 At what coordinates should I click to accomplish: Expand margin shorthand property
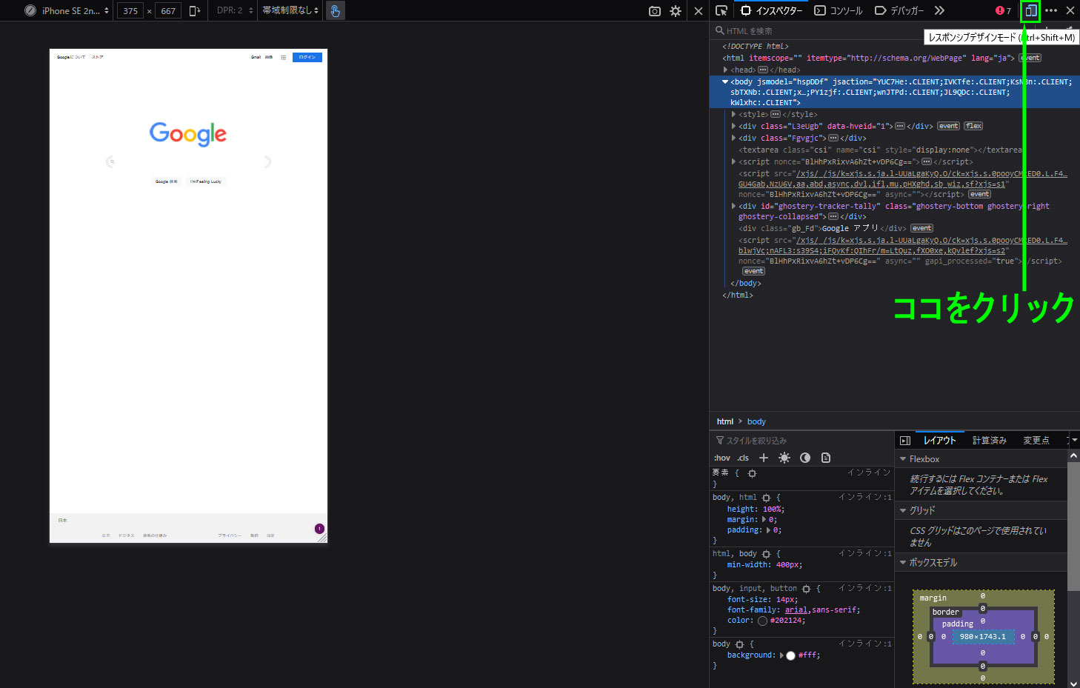click(764, 520)
